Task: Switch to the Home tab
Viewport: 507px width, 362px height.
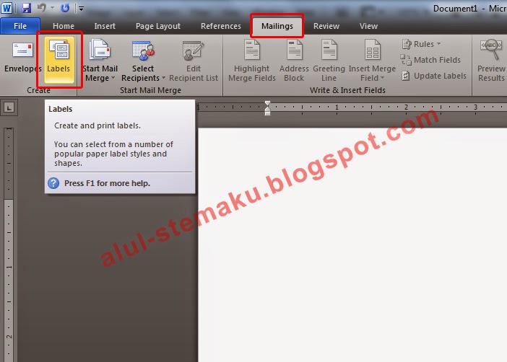Action: 64,26
